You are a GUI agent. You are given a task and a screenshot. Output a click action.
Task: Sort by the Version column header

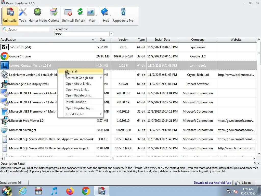click(x=123, y=40)
